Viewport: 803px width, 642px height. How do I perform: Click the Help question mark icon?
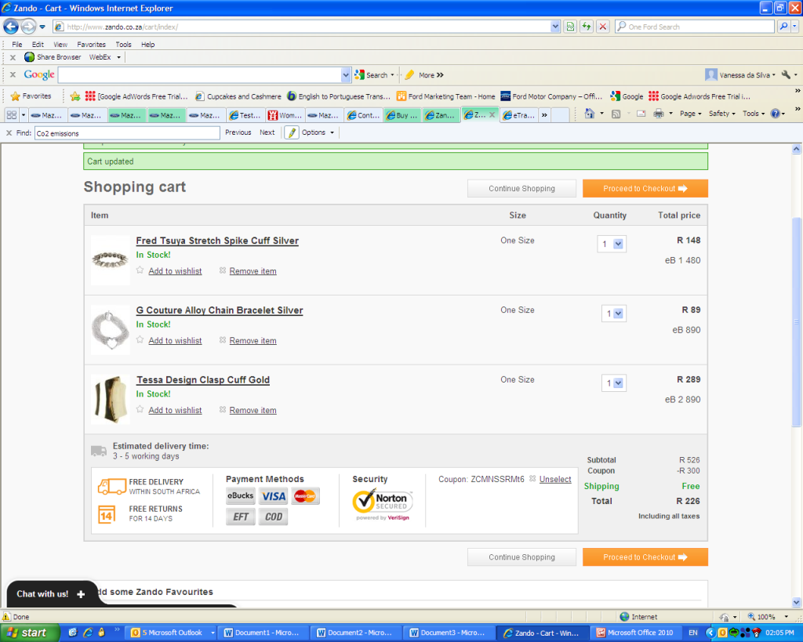[x=776, y=114]
